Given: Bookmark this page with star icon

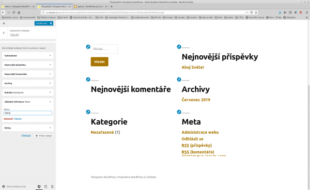Looking at the screenshot, I should (x=256, y=12).
